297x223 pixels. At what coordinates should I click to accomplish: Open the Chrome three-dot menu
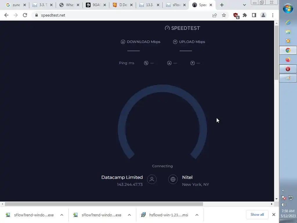(x=273, y=15)
